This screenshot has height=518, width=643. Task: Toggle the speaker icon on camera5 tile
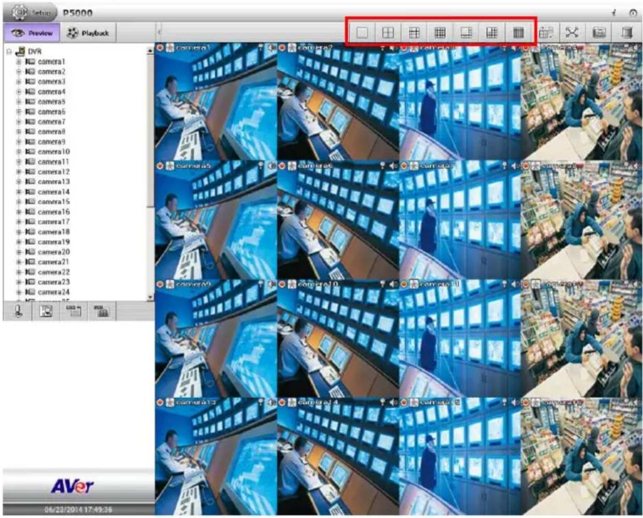click(271, 166)
